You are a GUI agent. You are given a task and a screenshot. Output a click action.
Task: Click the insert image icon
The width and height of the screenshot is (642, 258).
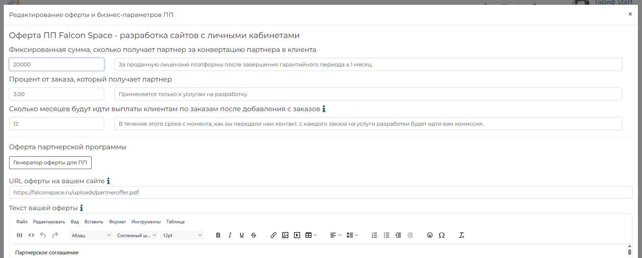[x=285, y=235]
